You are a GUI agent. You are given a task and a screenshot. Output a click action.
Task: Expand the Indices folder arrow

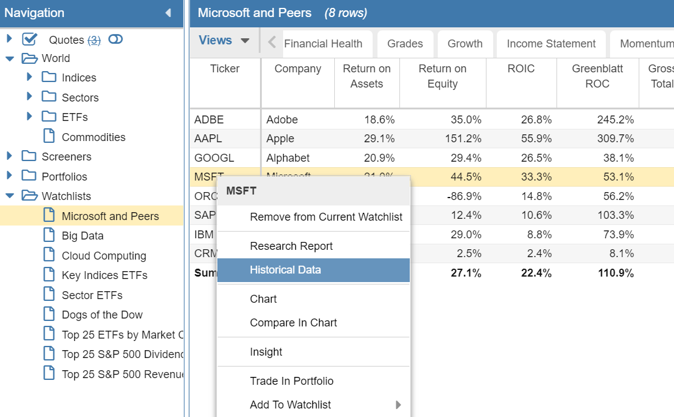click(x=29, y=77)
